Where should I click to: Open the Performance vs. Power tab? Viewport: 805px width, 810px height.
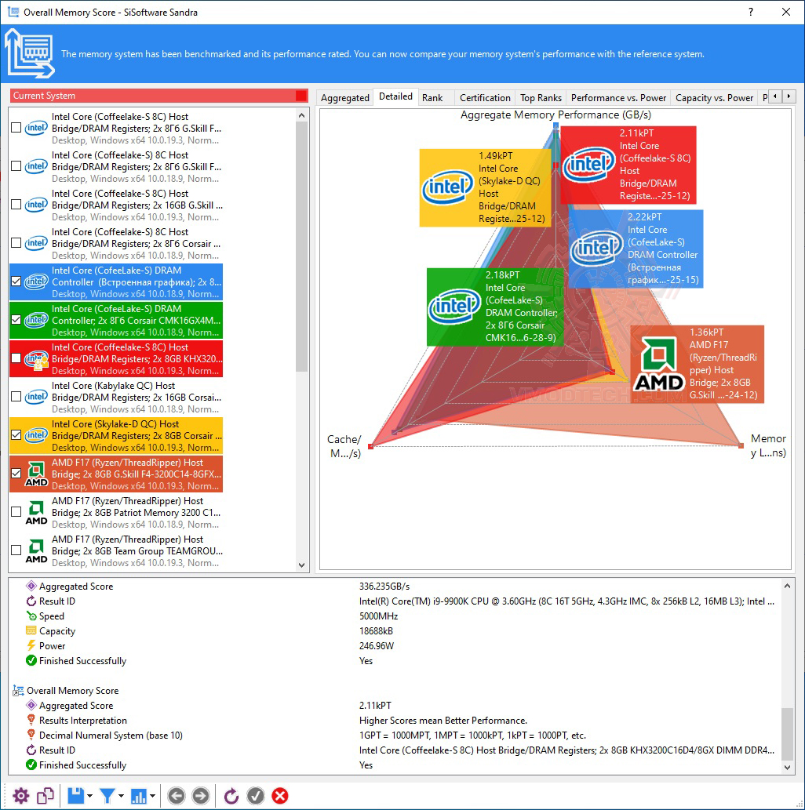click(x=618, y=98)
